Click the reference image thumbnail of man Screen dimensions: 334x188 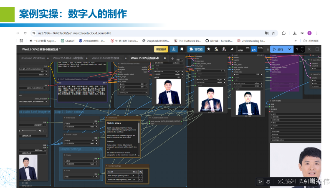28,167
